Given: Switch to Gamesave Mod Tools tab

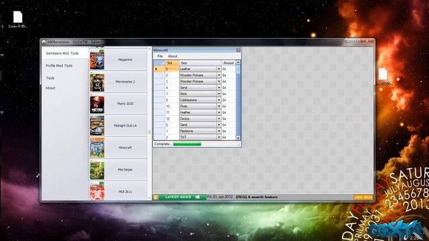Looking at the screenshot, I should (62, 54).
